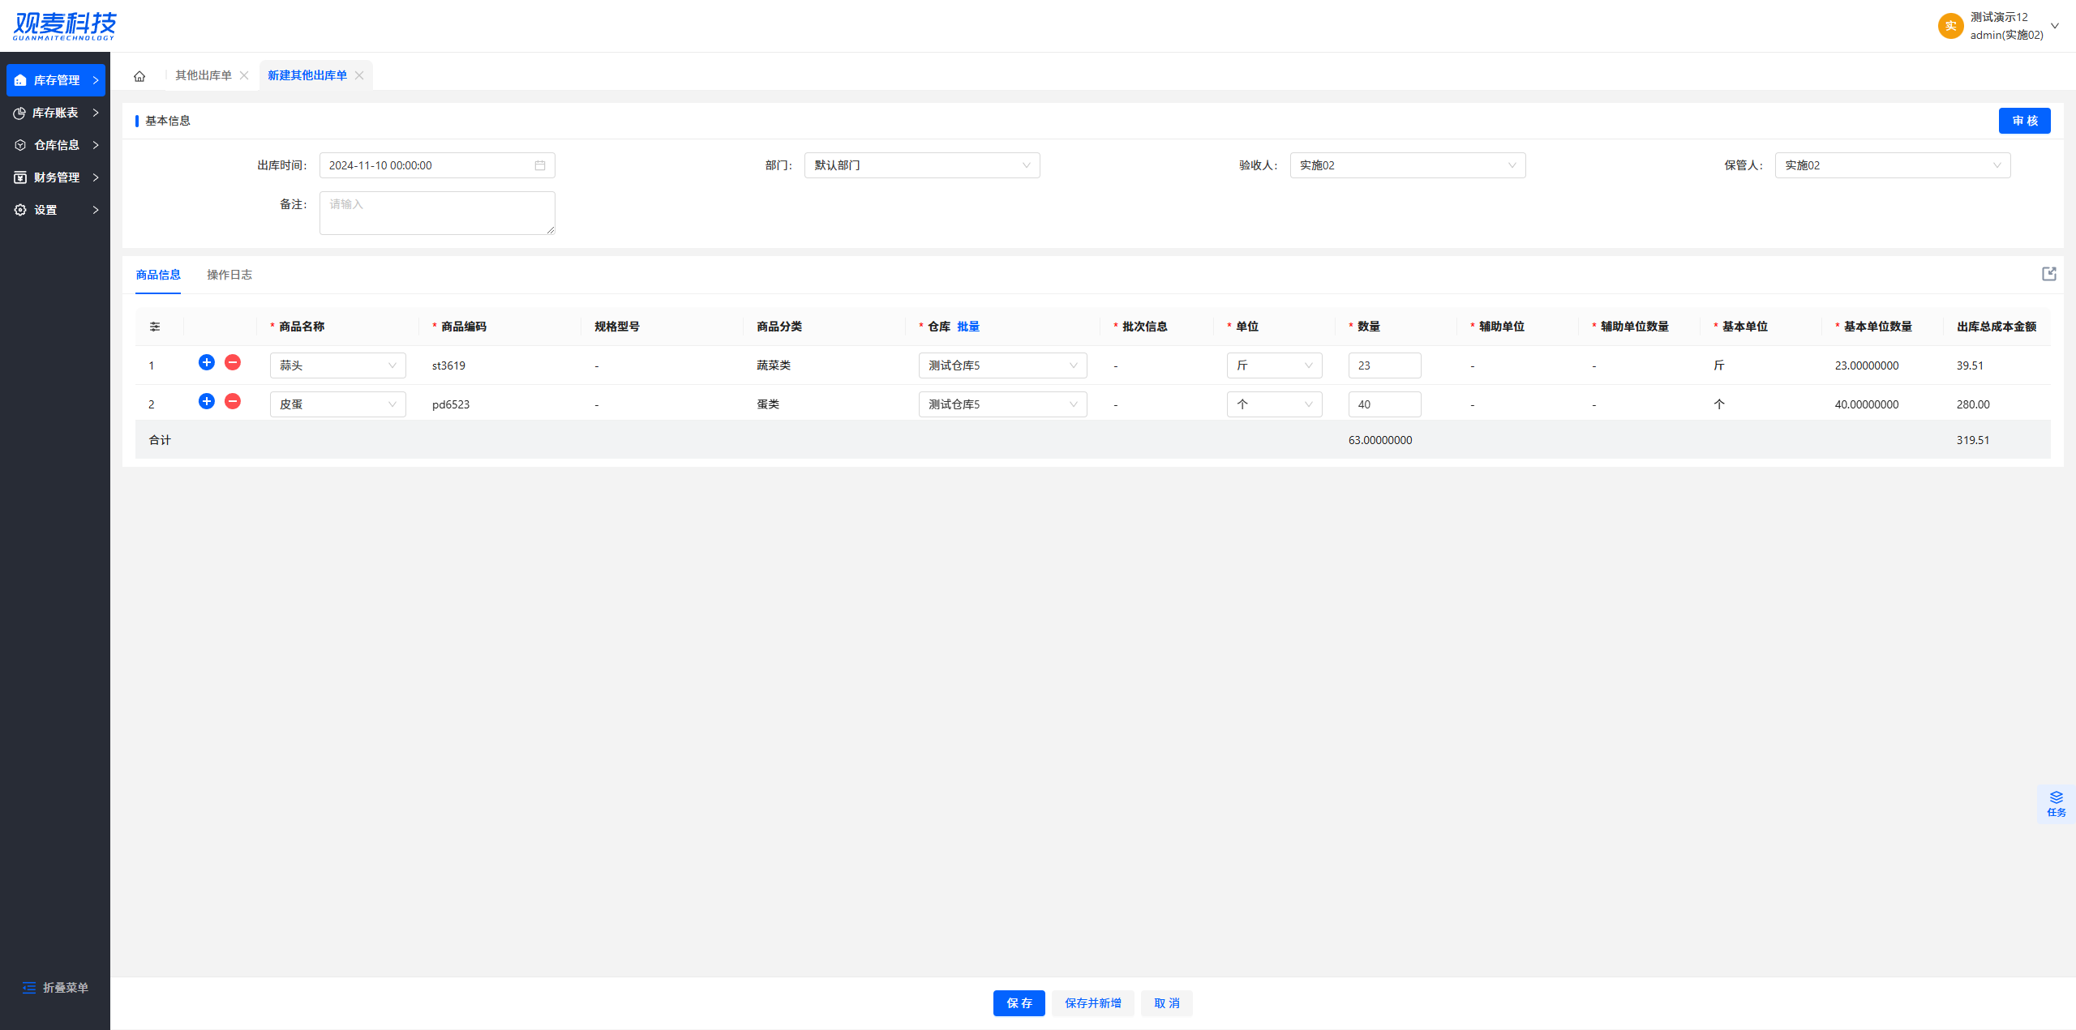Click the 审核 button
The width and height of the screenshot is (2076, 1030).
2024,121
